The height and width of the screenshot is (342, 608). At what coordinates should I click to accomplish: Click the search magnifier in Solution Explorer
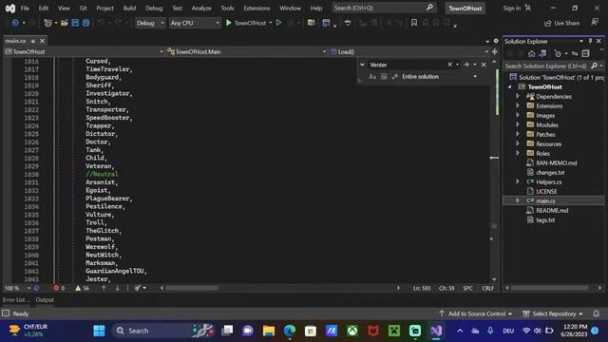[x=594, y=66]
